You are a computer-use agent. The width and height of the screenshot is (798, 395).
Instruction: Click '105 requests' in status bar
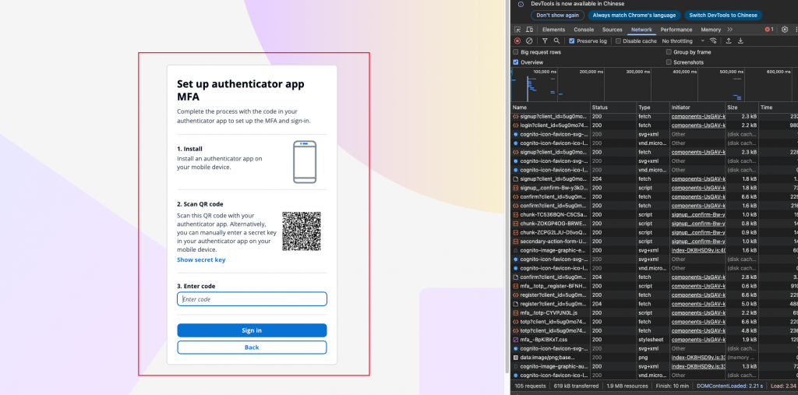tap(530, 386)
